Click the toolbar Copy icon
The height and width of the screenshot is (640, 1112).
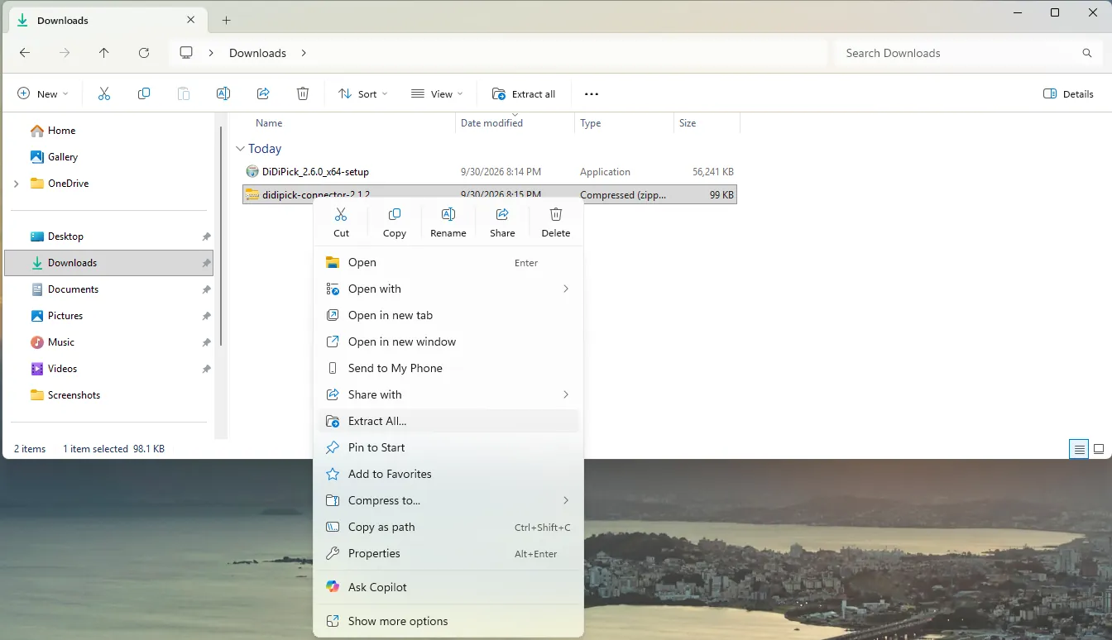click(x=144, y=93)
